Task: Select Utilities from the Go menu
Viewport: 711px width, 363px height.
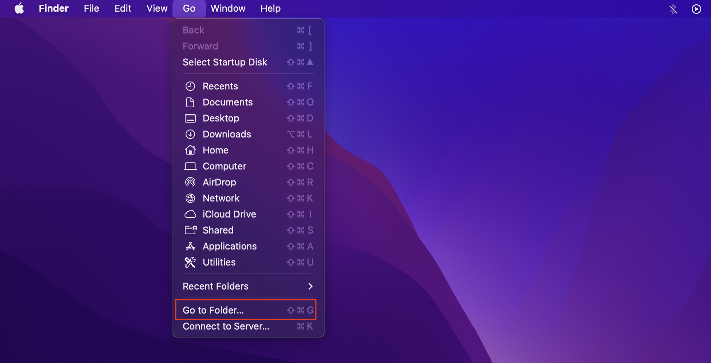Action: tap(249, 262)
